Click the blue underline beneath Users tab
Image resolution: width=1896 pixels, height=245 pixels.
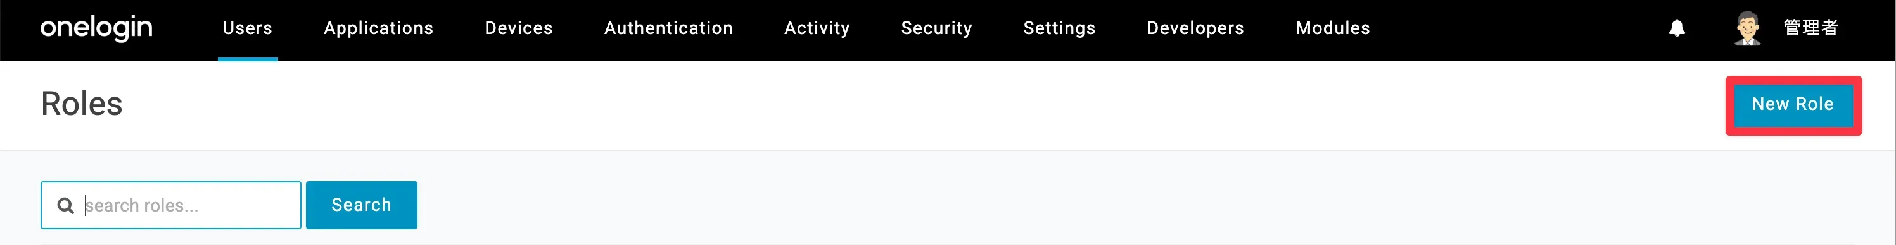click(248, 59)
